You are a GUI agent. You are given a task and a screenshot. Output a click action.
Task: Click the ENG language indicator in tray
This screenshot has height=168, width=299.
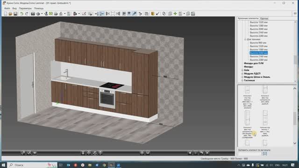[277, 165]
